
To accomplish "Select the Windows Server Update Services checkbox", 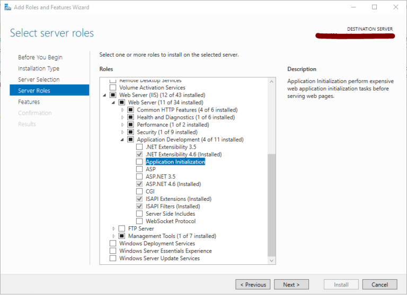I will tap(112, 258).
